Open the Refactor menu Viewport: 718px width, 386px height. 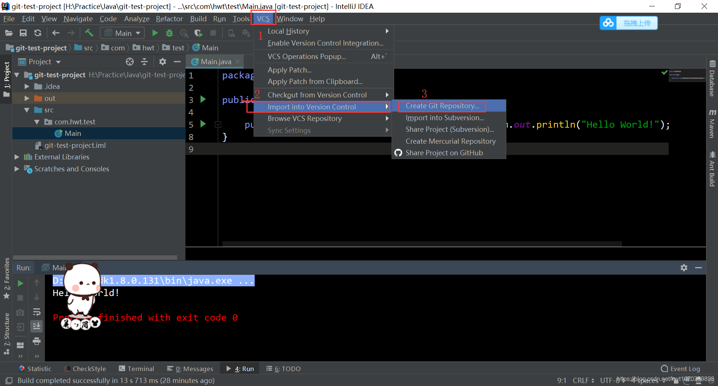coord(169,19)
